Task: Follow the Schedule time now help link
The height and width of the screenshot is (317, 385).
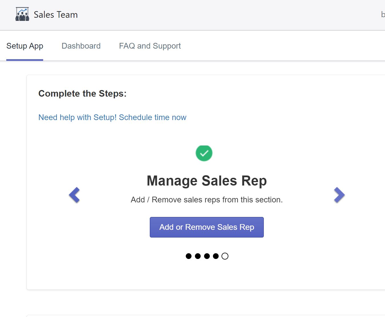Action: point(112,117)
